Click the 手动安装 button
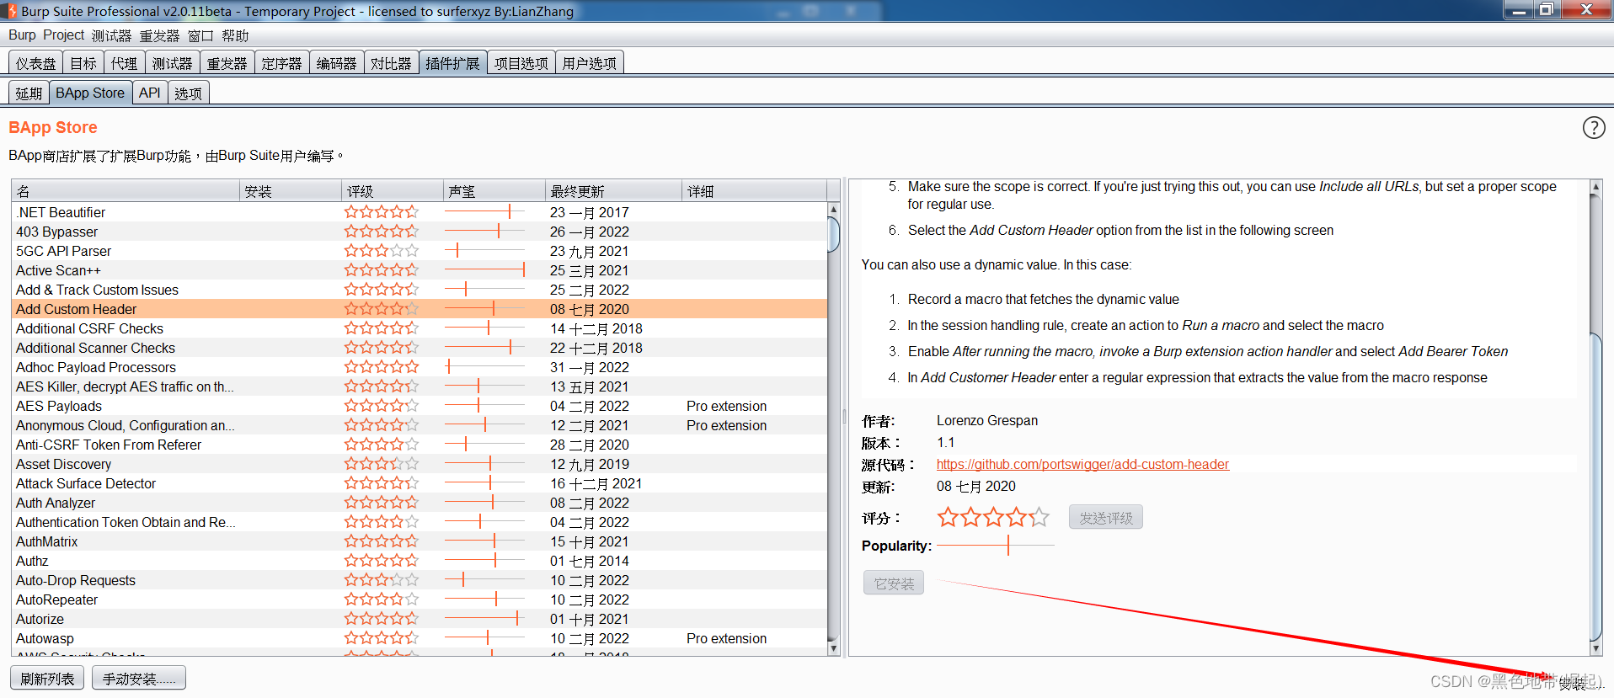The width and height of the screenshot is (1614, 698). click(139, 678)
